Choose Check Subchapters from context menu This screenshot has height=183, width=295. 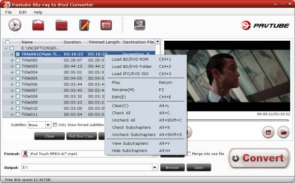click(131, 128)
